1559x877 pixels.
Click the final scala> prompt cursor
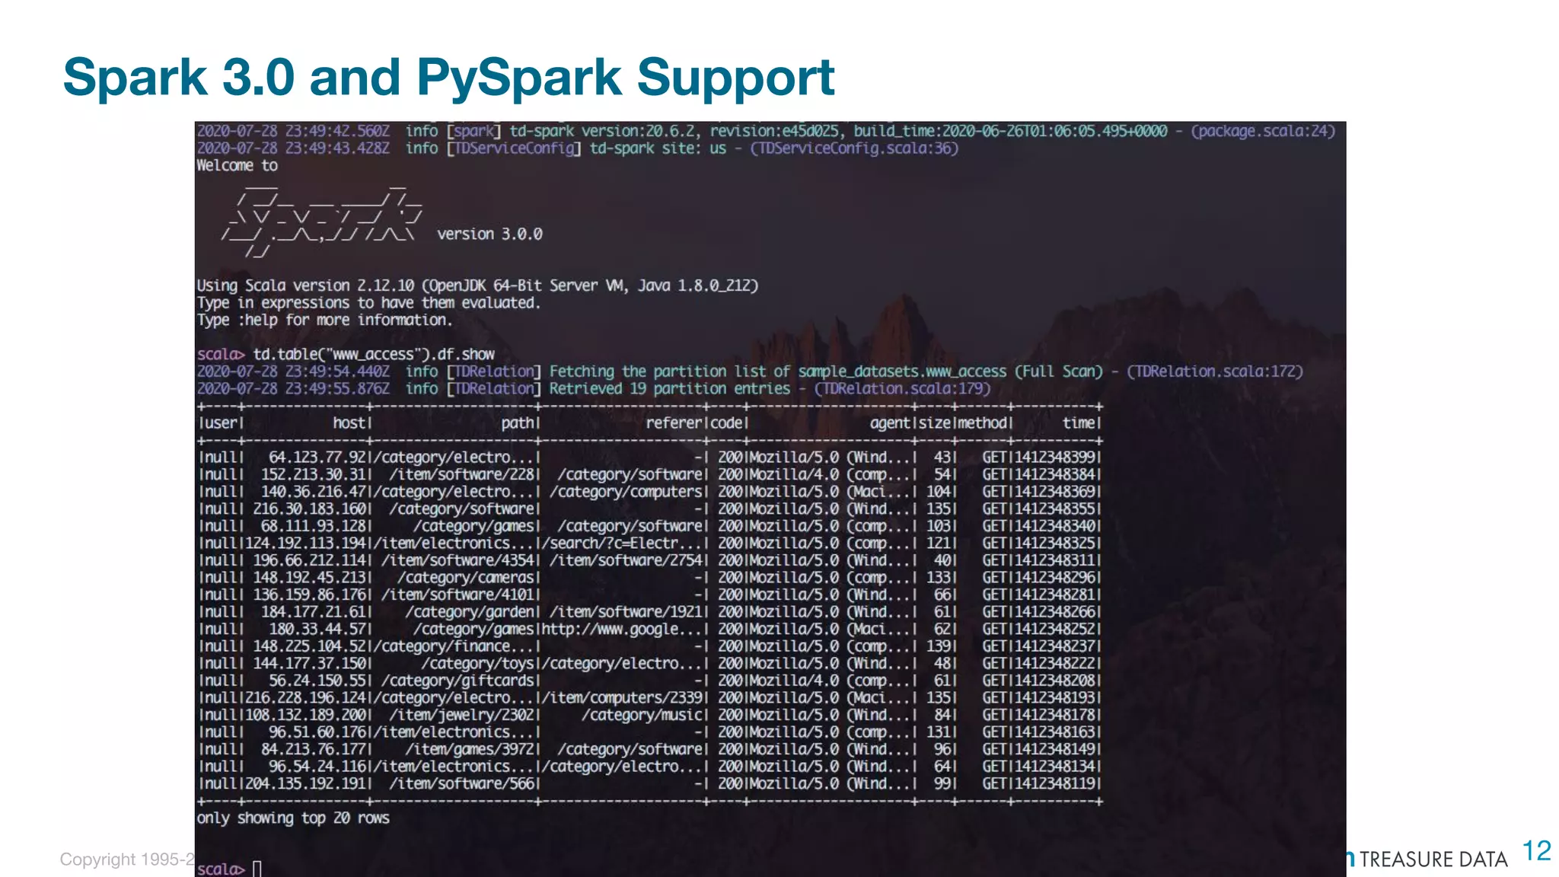(257, 869)
